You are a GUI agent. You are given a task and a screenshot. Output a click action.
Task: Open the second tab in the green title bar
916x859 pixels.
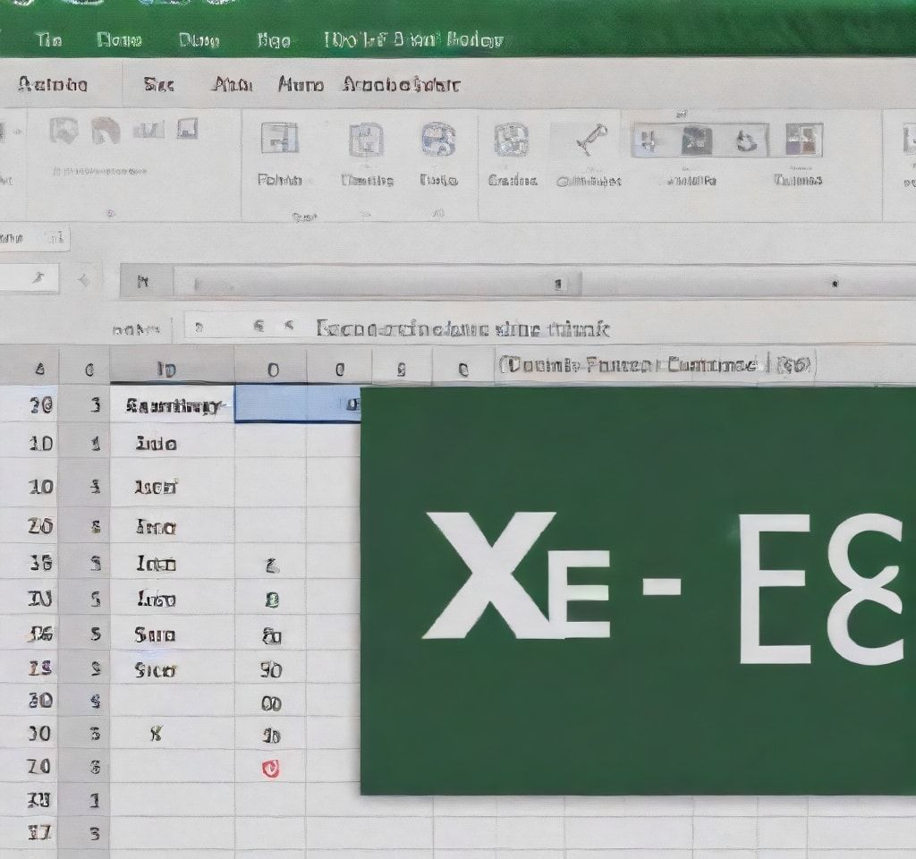(119, 39)
